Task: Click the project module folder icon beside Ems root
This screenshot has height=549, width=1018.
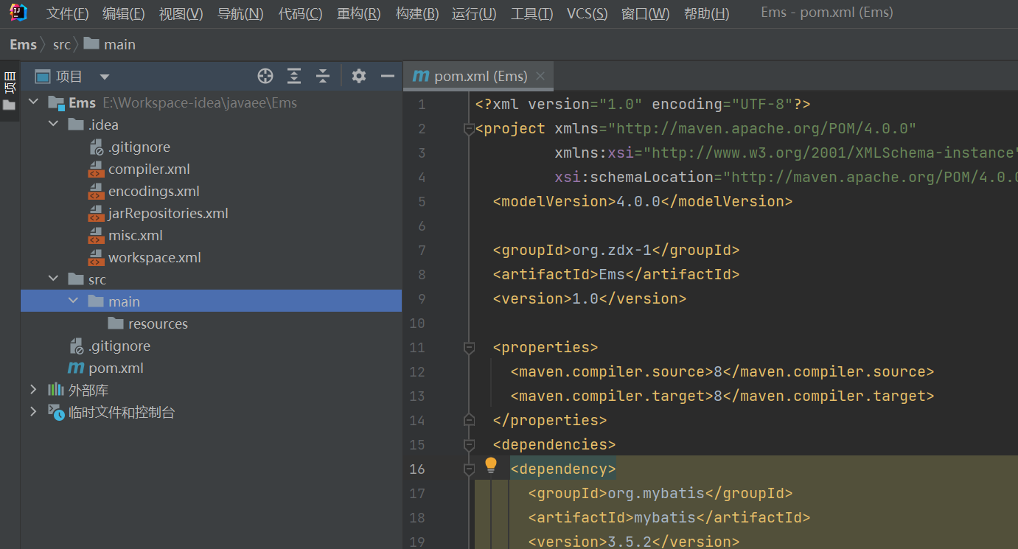Action: [56, 102]
